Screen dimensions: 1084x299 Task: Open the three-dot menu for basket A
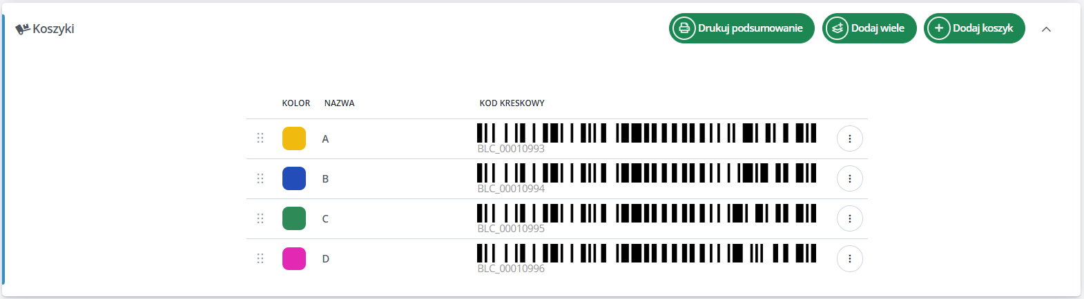pyautogui.click(x=849, y=138)
